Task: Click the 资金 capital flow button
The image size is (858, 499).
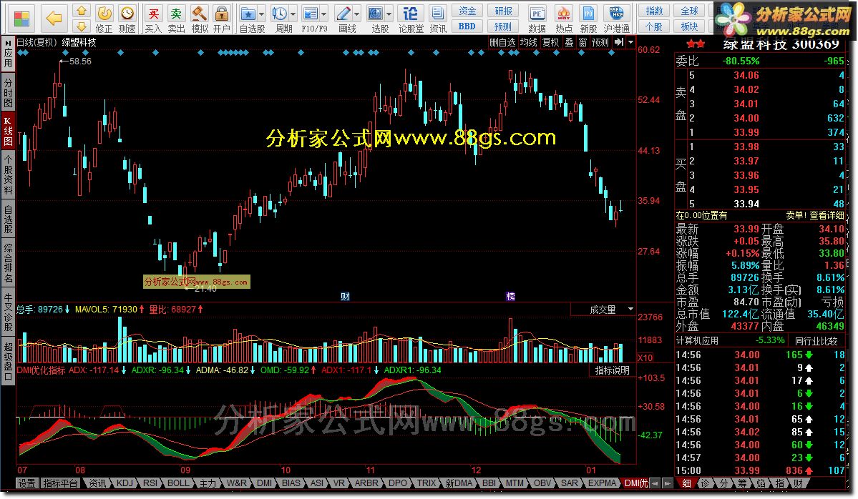Action: pyautogui.click(x=467, y=11)
